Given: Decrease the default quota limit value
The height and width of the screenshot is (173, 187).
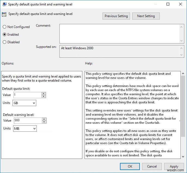Looking at the screenshot, I should [x=44, y=96].
